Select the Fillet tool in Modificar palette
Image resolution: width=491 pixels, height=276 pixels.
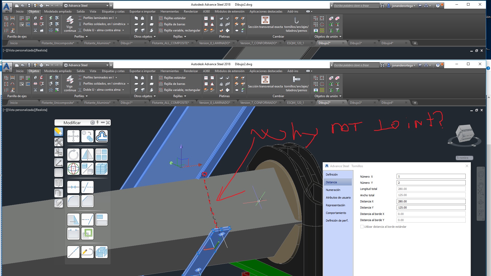pyautogui.click(x=73, y=201)
